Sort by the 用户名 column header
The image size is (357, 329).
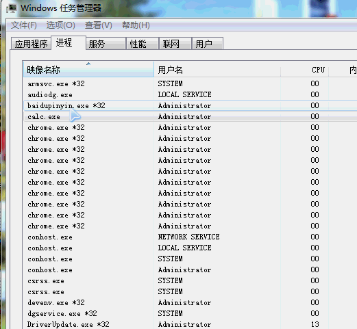(x=217, y=70)
